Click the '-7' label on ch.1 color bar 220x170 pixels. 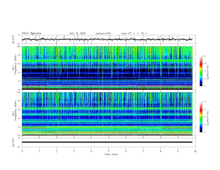click(205, 86)
